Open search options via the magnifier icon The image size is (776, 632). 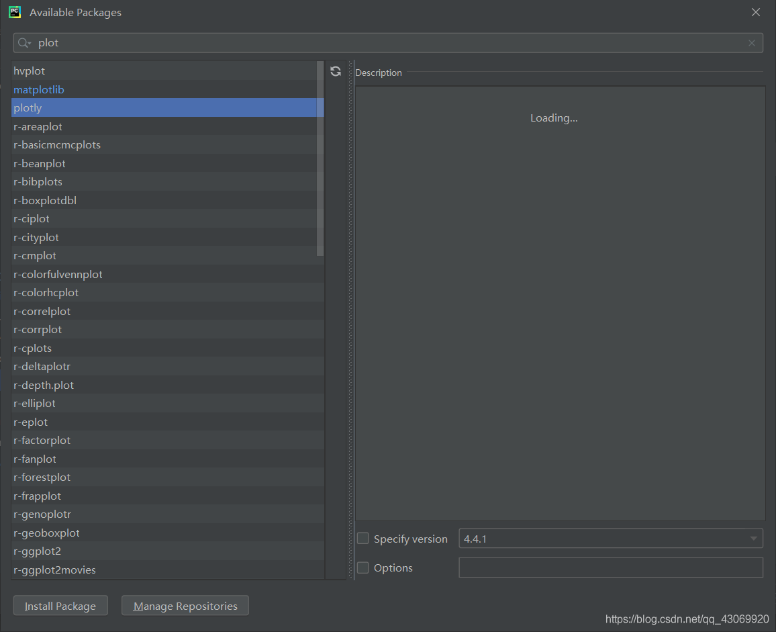(24, 42)
